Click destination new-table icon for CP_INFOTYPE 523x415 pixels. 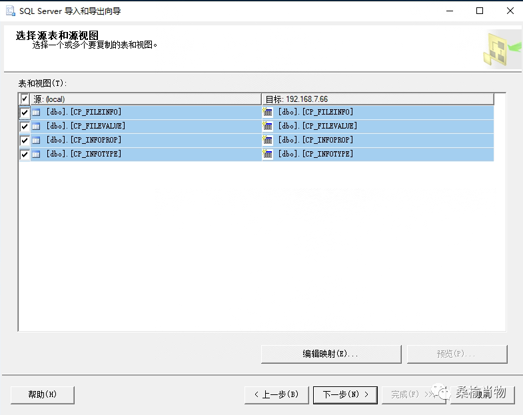point(268,154)
